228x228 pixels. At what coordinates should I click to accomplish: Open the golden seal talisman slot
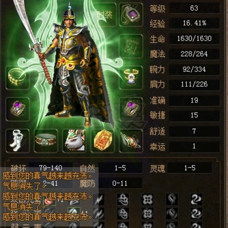tap(103, 141)
